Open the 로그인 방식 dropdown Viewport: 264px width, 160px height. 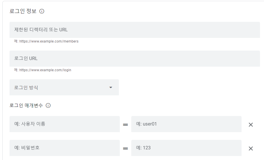(64, 87)
